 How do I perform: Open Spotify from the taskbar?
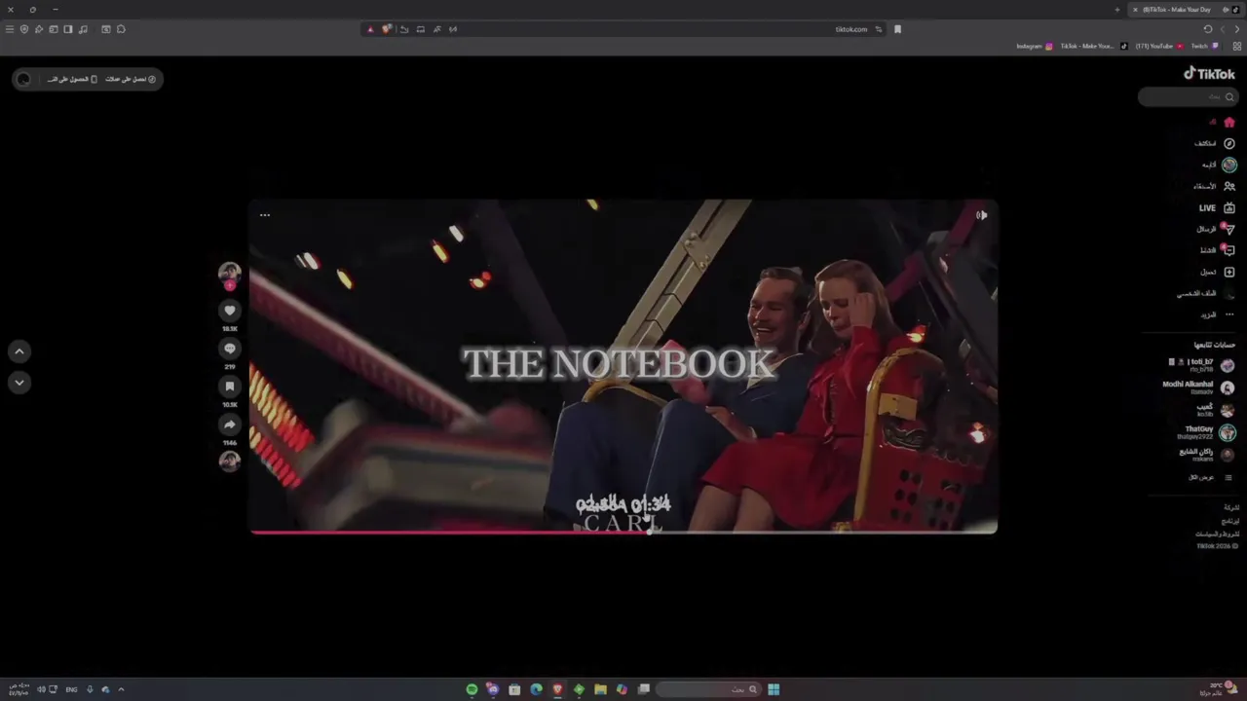pyautogui.click(x=472, y=689)
